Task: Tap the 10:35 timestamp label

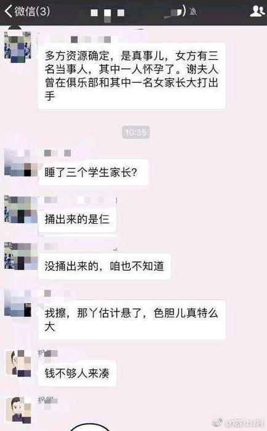Action: point(136,133)
